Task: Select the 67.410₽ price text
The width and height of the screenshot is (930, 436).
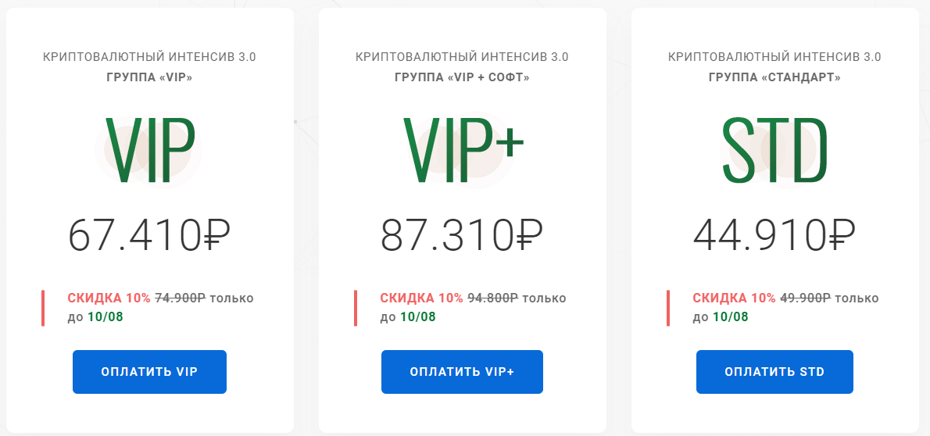Action: (x=149, y=235)
